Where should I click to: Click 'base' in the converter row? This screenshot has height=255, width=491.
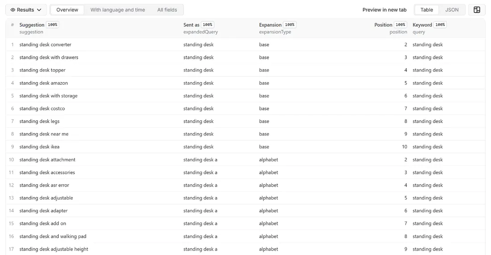tap(264, 45)
